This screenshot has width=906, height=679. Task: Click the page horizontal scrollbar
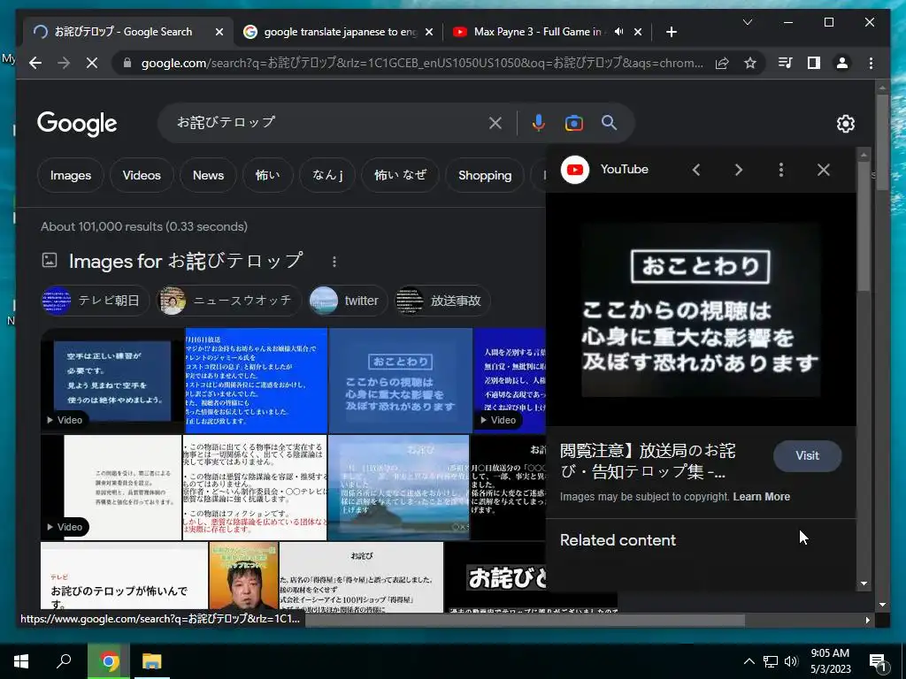tap(525, 620)
